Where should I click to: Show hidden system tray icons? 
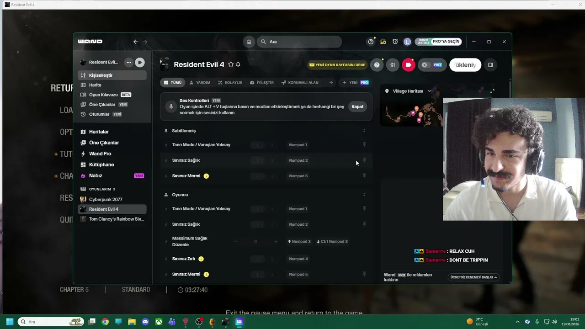coord(517,322)
